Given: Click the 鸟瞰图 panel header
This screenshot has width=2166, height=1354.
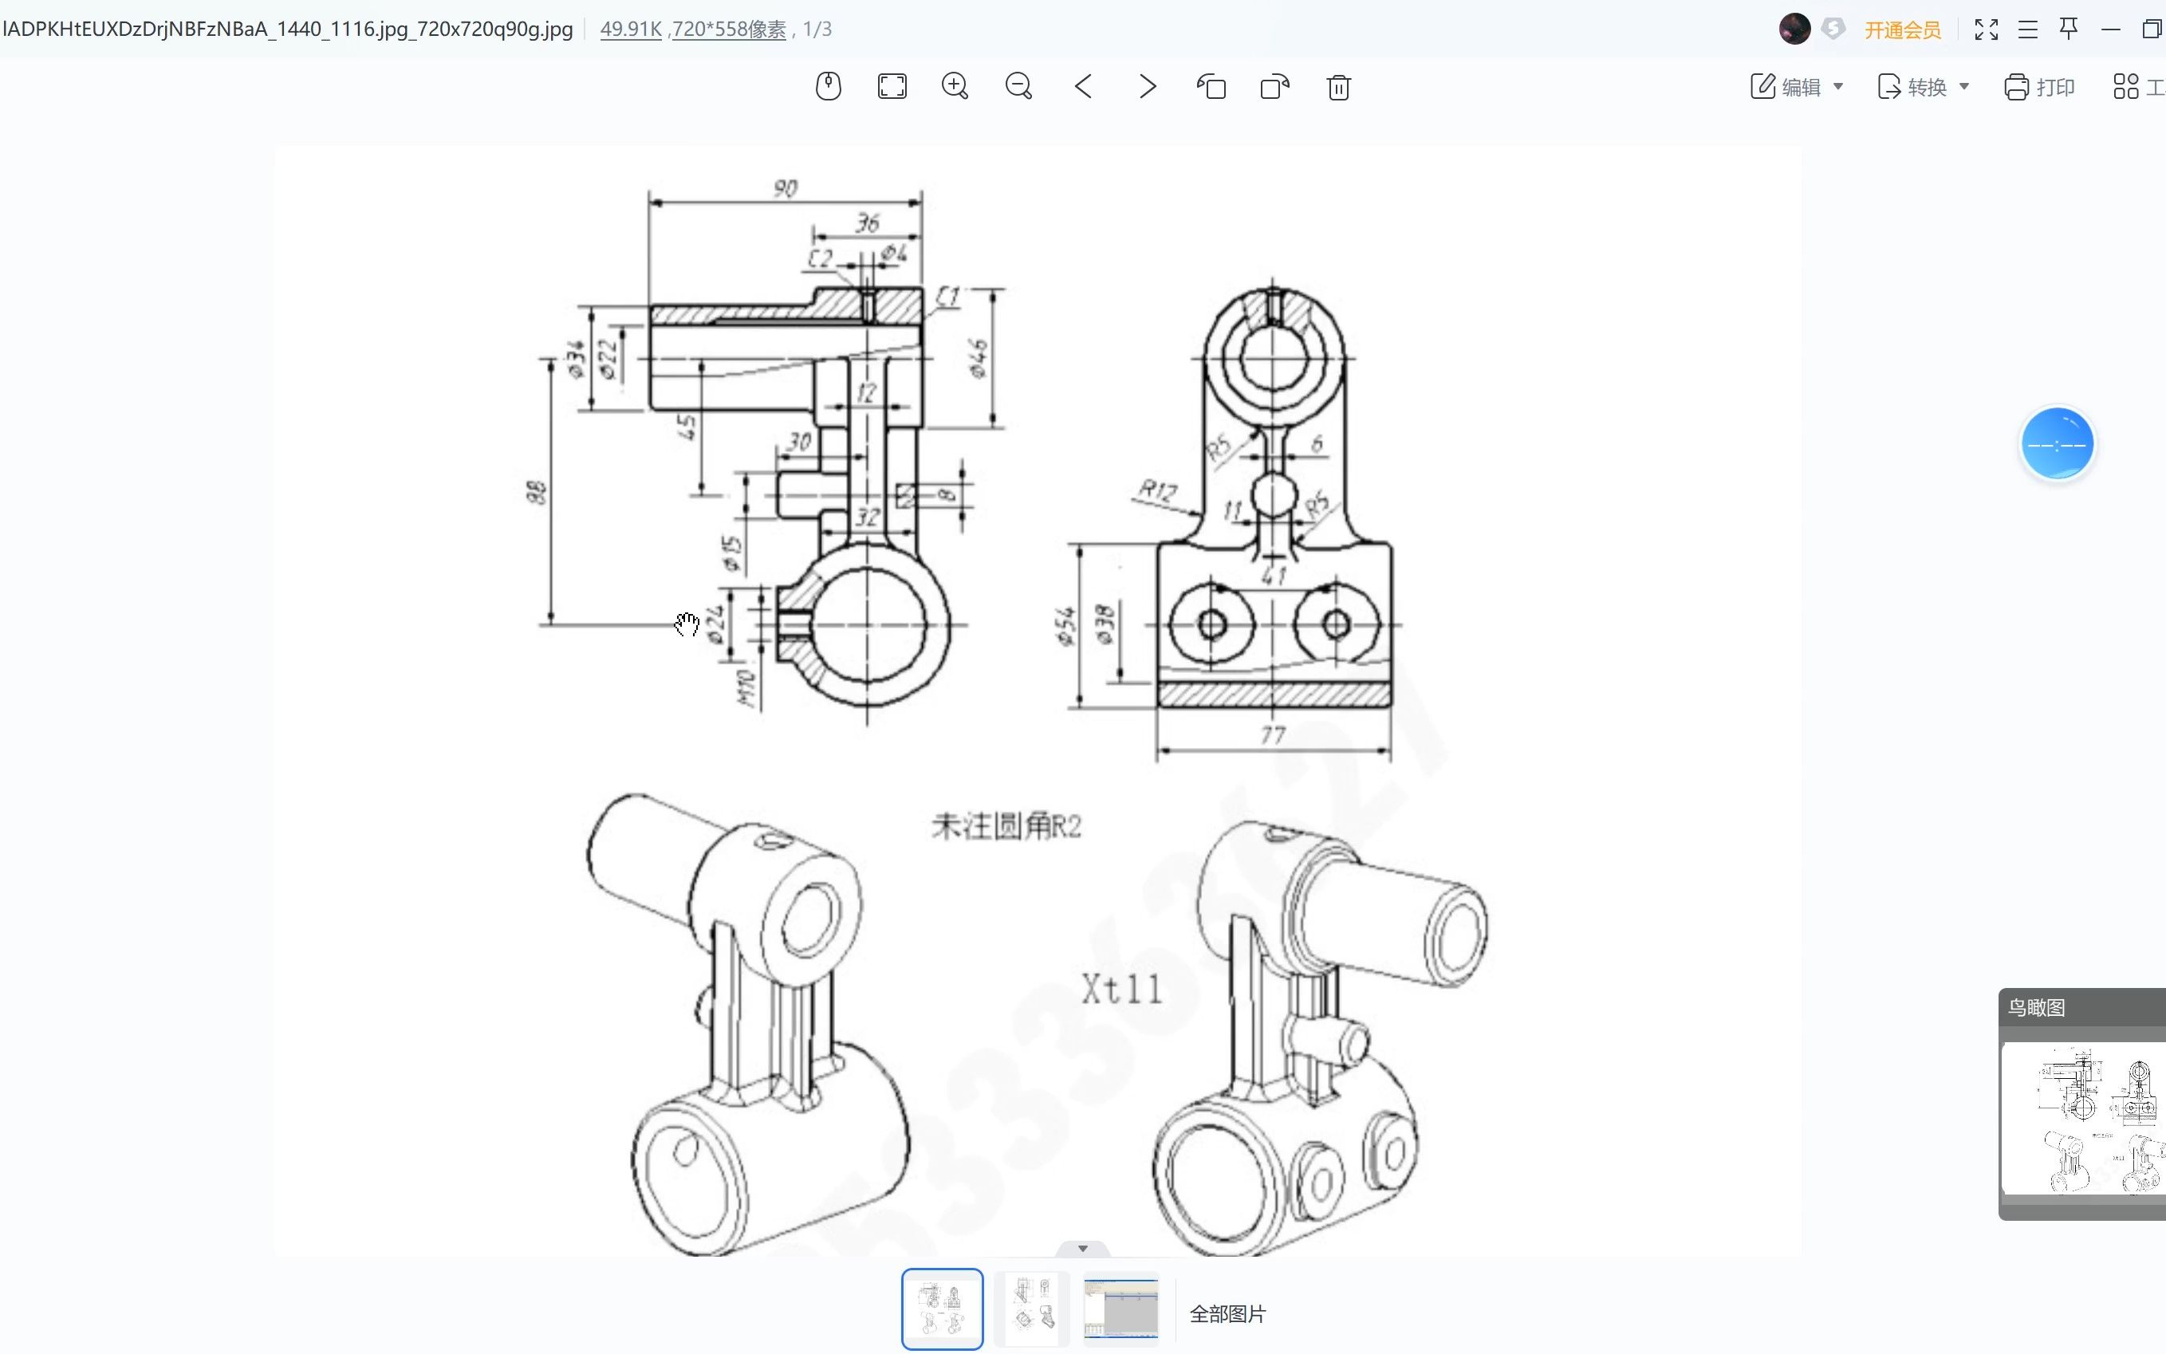Looking at the screenshot, I should pyautogui.click(x=2081, y=1007).
